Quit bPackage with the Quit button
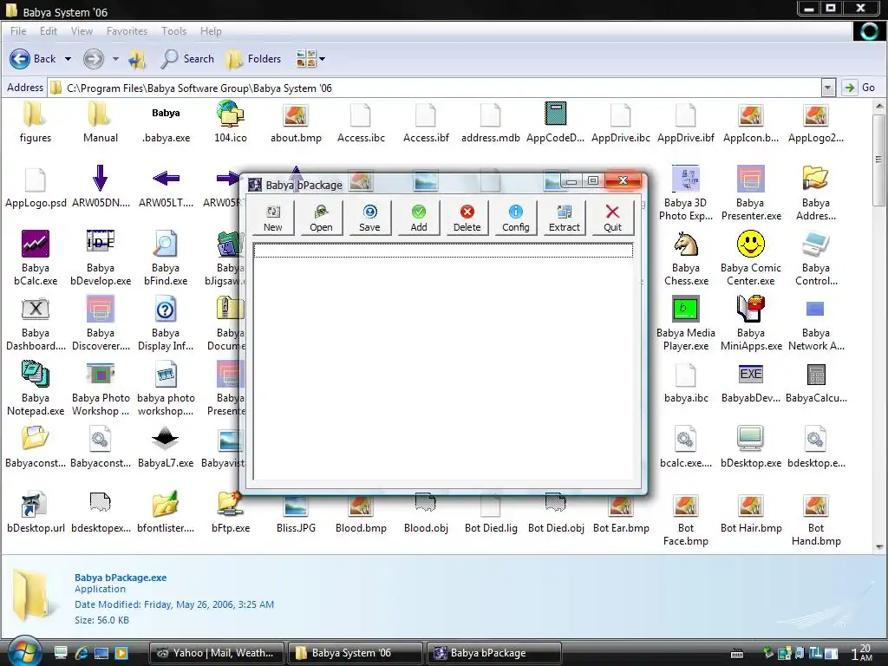The height and width of the screenshot is (666, 888). coord(612,218)
